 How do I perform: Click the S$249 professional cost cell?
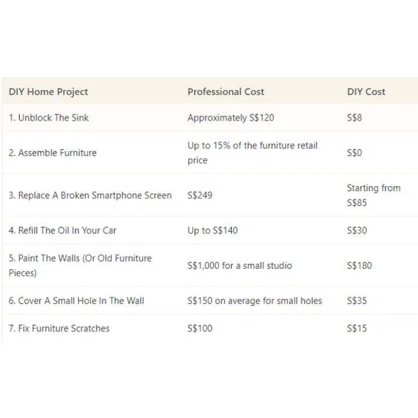(200, 195)
